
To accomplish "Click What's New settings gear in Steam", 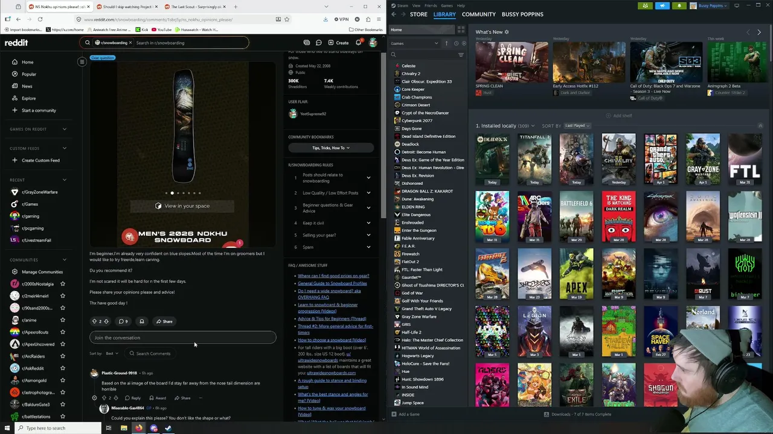I will [507, 32].
